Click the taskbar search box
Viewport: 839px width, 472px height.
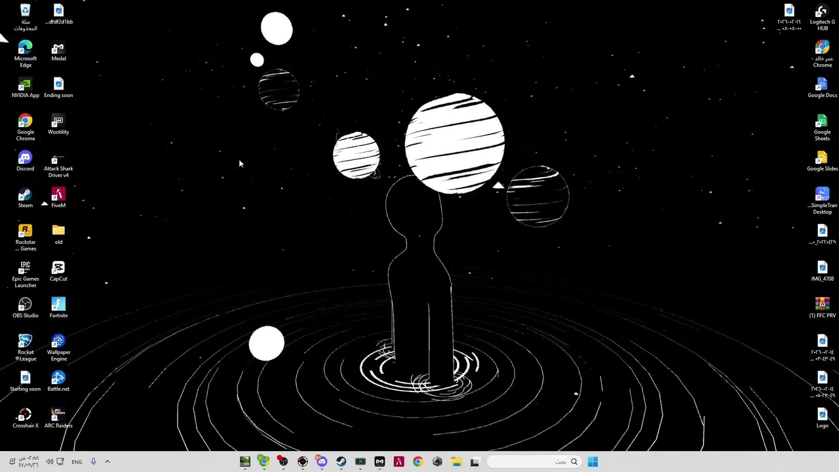click(x=534, y=462)
